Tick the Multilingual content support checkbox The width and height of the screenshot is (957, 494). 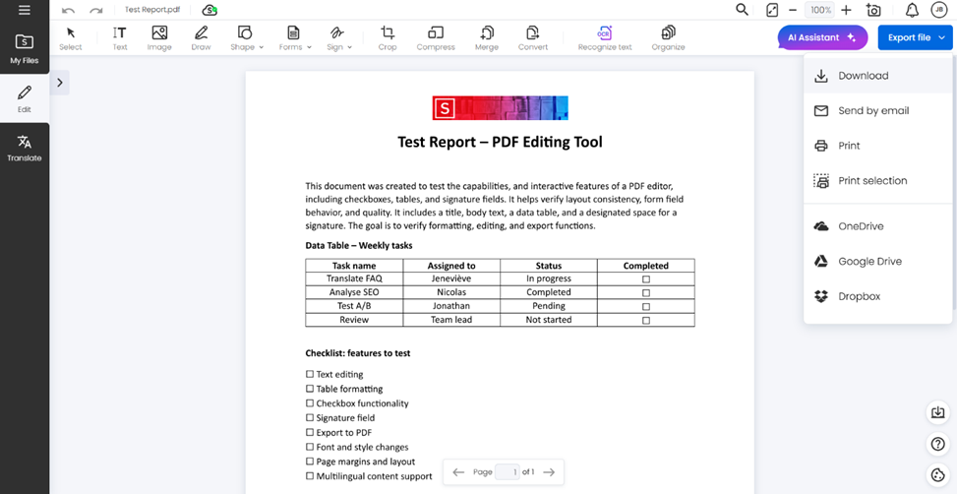(310, 476)
